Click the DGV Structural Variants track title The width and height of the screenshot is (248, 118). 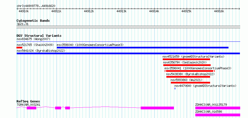coord(39,36)
